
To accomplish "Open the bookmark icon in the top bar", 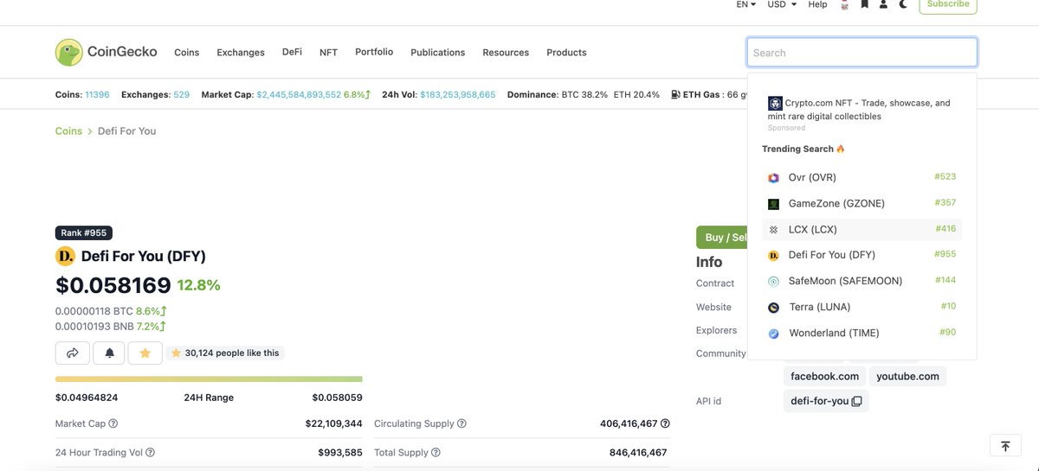I will [x=864, y=4].
